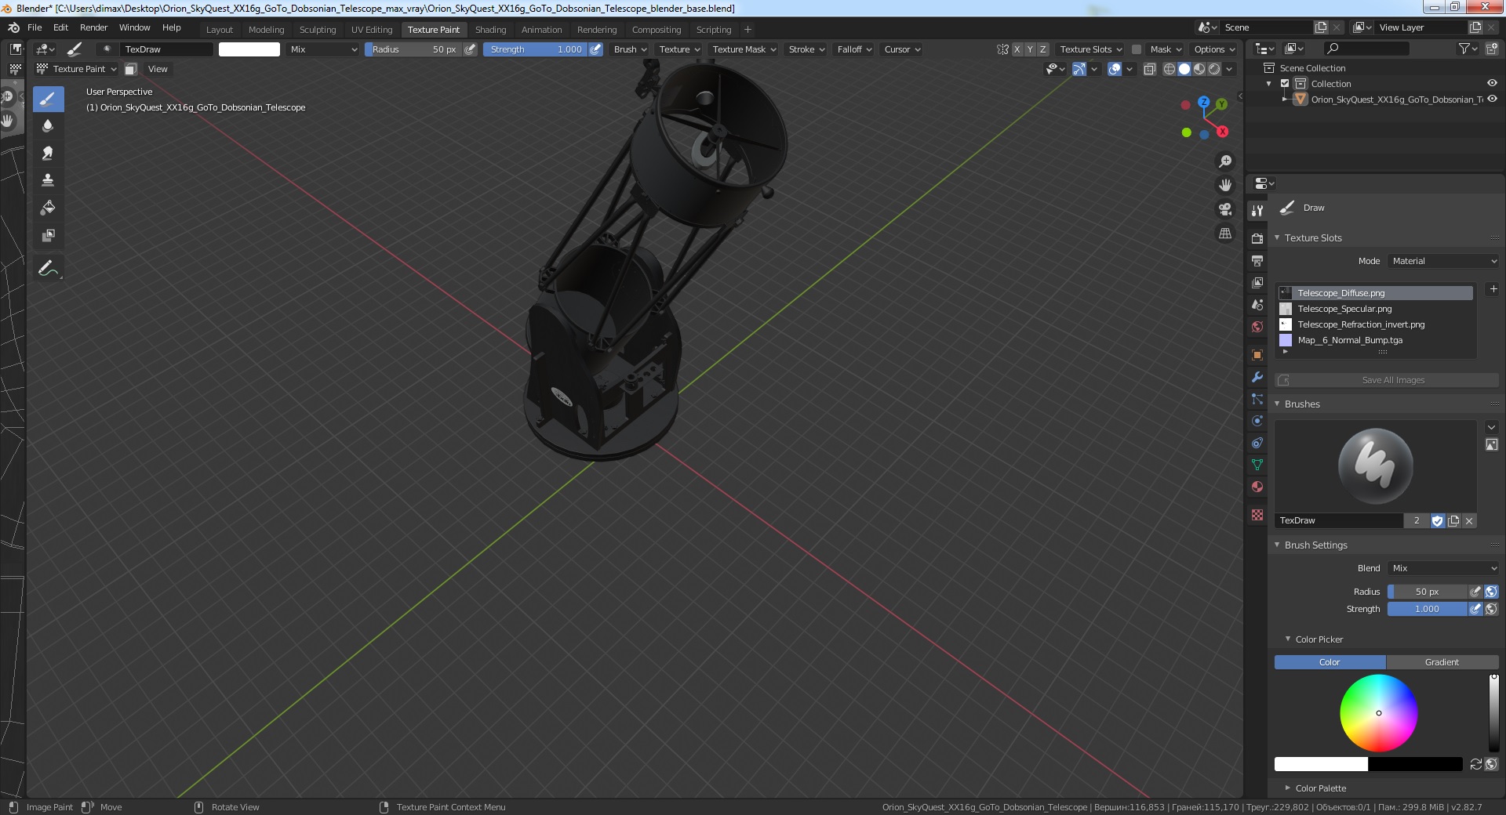Switch color picker to Gradient
This screenshot has width=1506, height=815.
coord(1442,662)
